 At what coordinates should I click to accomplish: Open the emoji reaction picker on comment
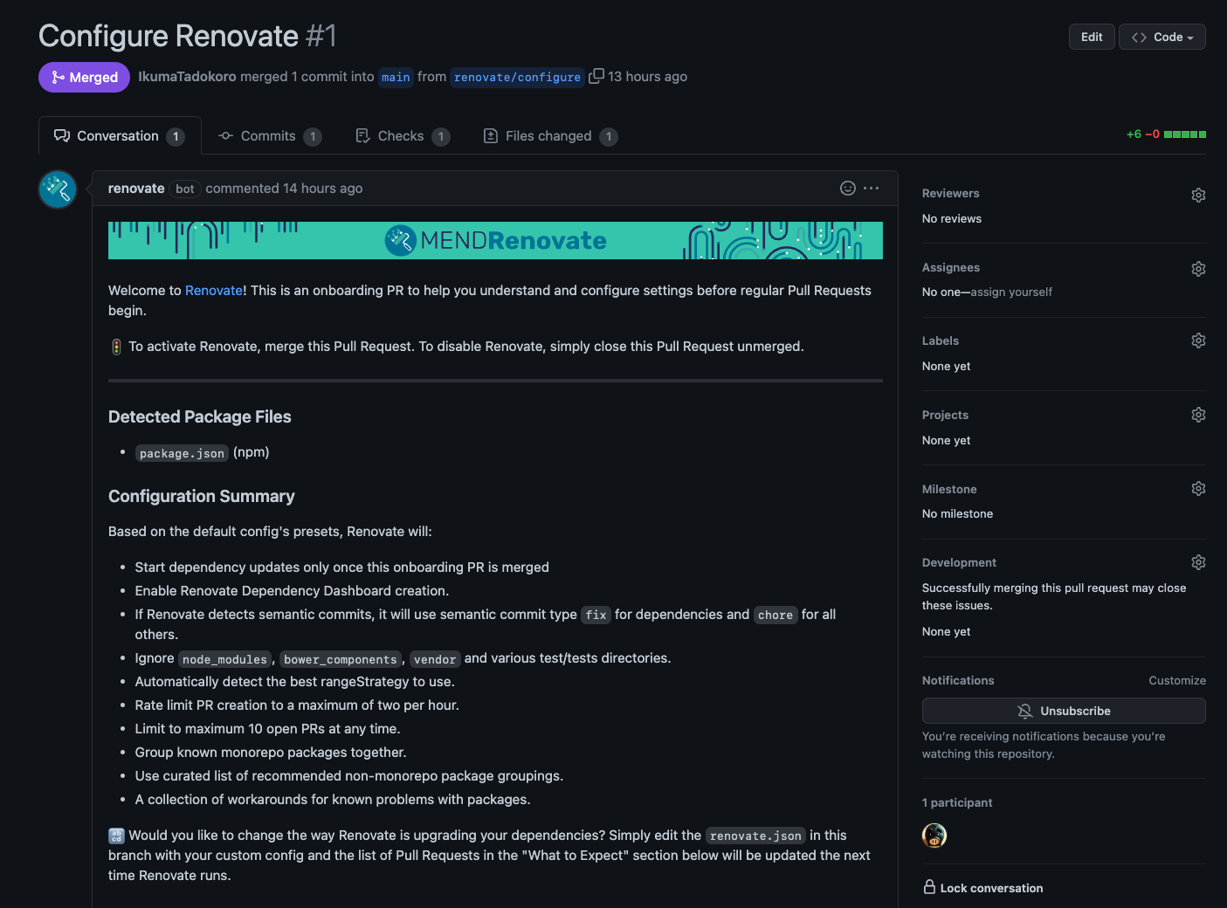(847, 189)
